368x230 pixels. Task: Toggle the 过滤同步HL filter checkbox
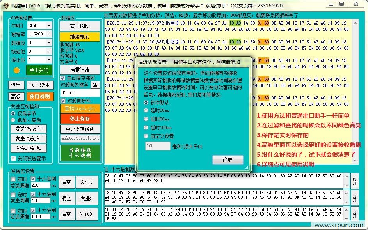coord(63,101)
